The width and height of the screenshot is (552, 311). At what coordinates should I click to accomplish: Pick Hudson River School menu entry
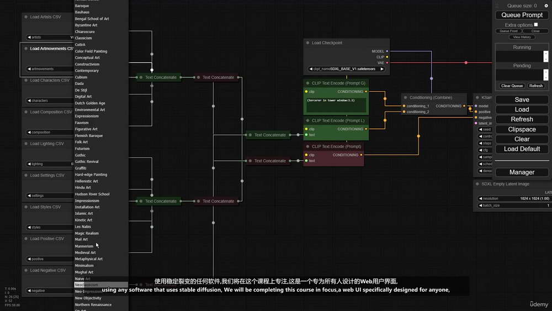92,194
